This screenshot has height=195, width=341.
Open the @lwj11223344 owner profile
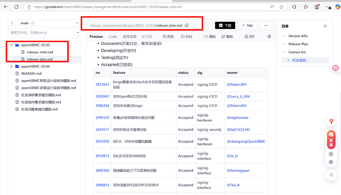pyautogui.click(x=238, y=130)
